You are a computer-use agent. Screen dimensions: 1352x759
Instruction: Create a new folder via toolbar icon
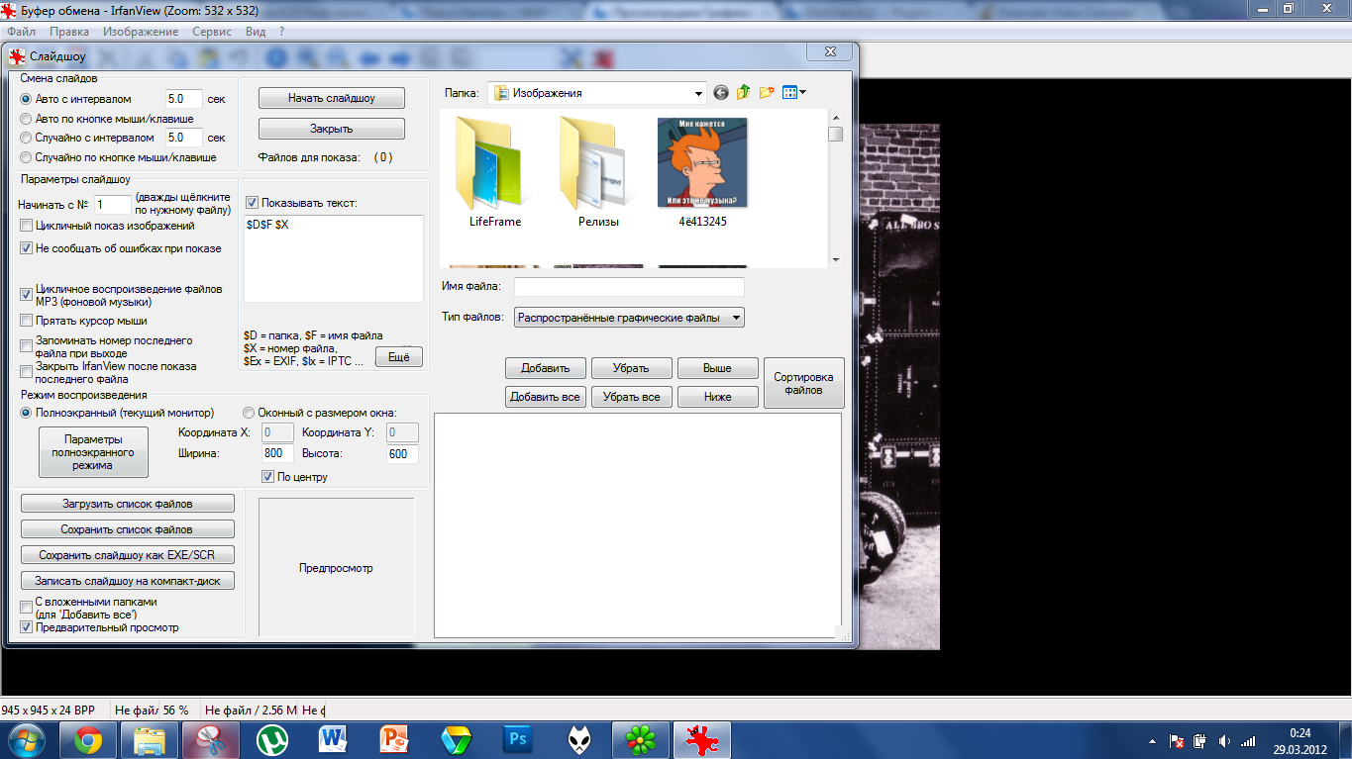[767, 93]
